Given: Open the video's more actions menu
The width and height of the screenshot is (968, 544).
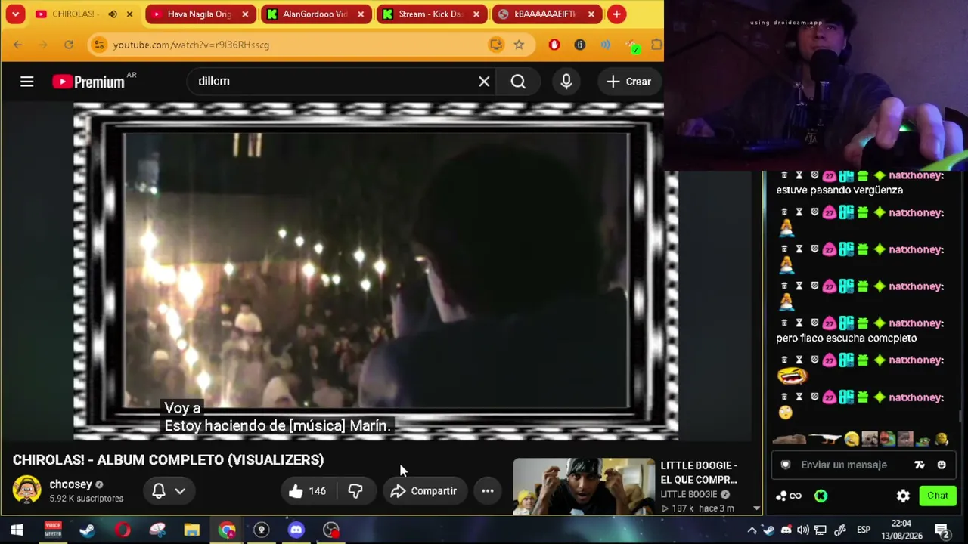Looking at the screenshot, I should point(488,491).
